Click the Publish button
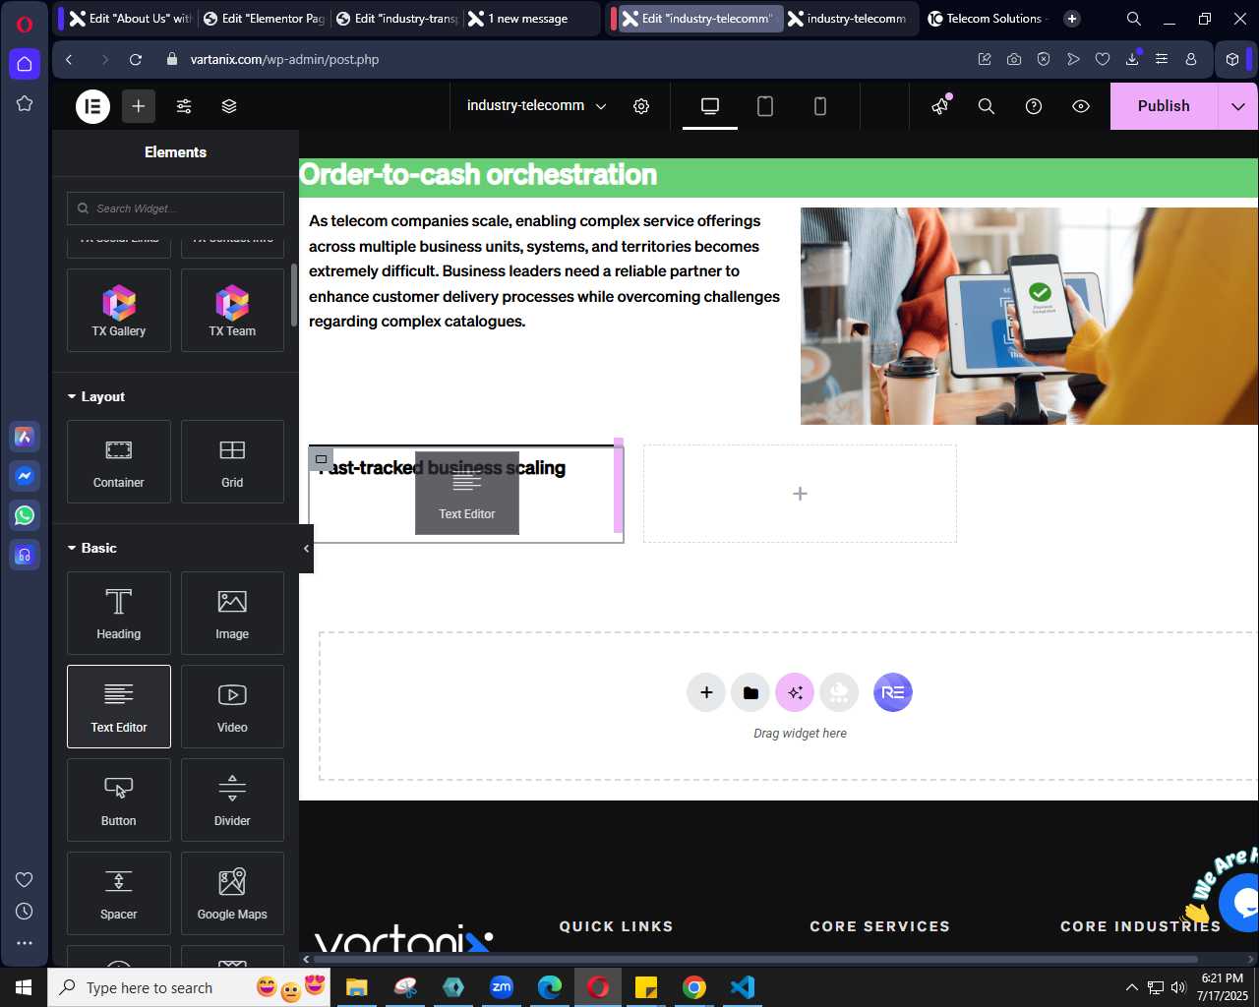The width and height of the screenshot is (1259, 1007). [x=1164, y=106]
